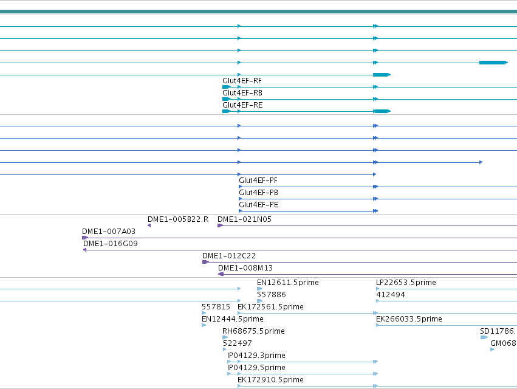This screenshot has height=389, width=517.
Task: Select the 522497 EST label
Action: tap(237, 344)
